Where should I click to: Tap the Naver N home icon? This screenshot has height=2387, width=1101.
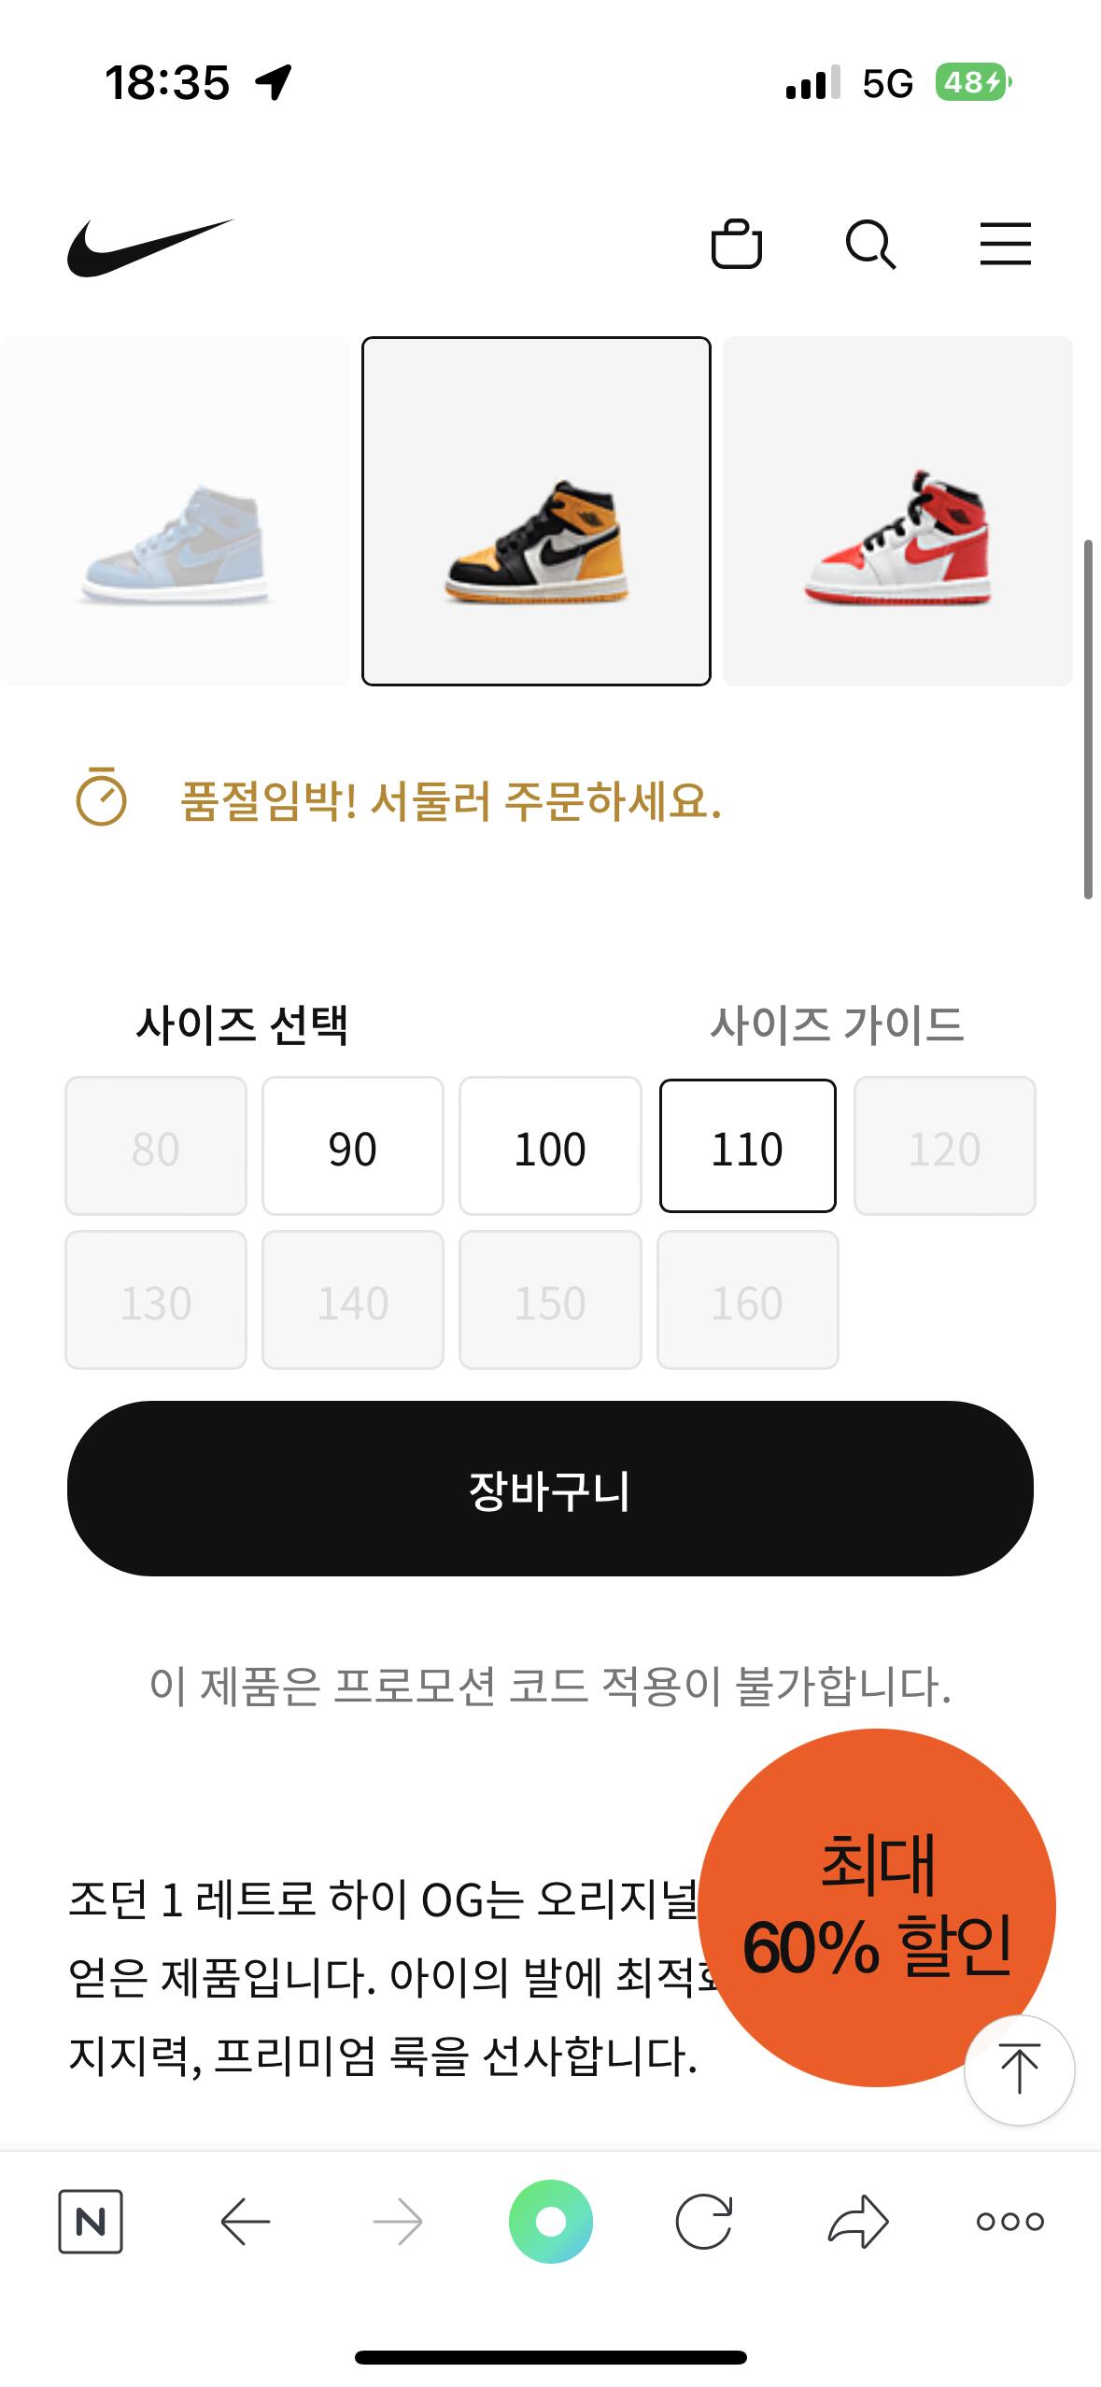(x=91, y=2222)
